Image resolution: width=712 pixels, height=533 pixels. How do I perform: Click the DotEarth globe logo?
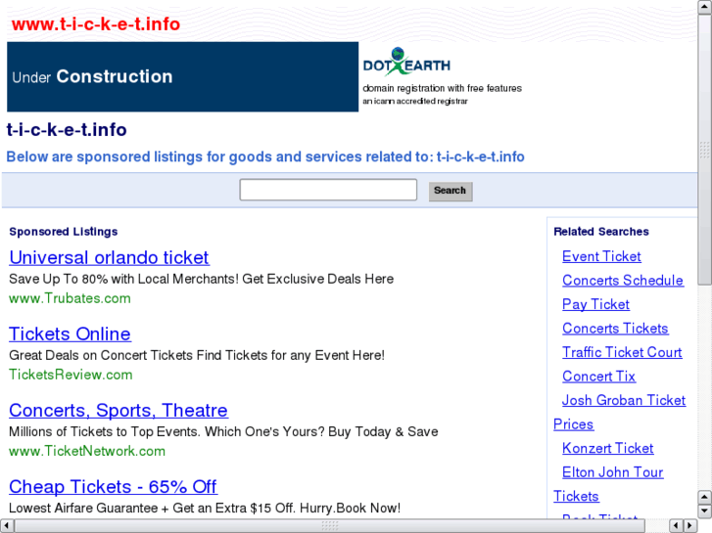(x=406, y=61)
